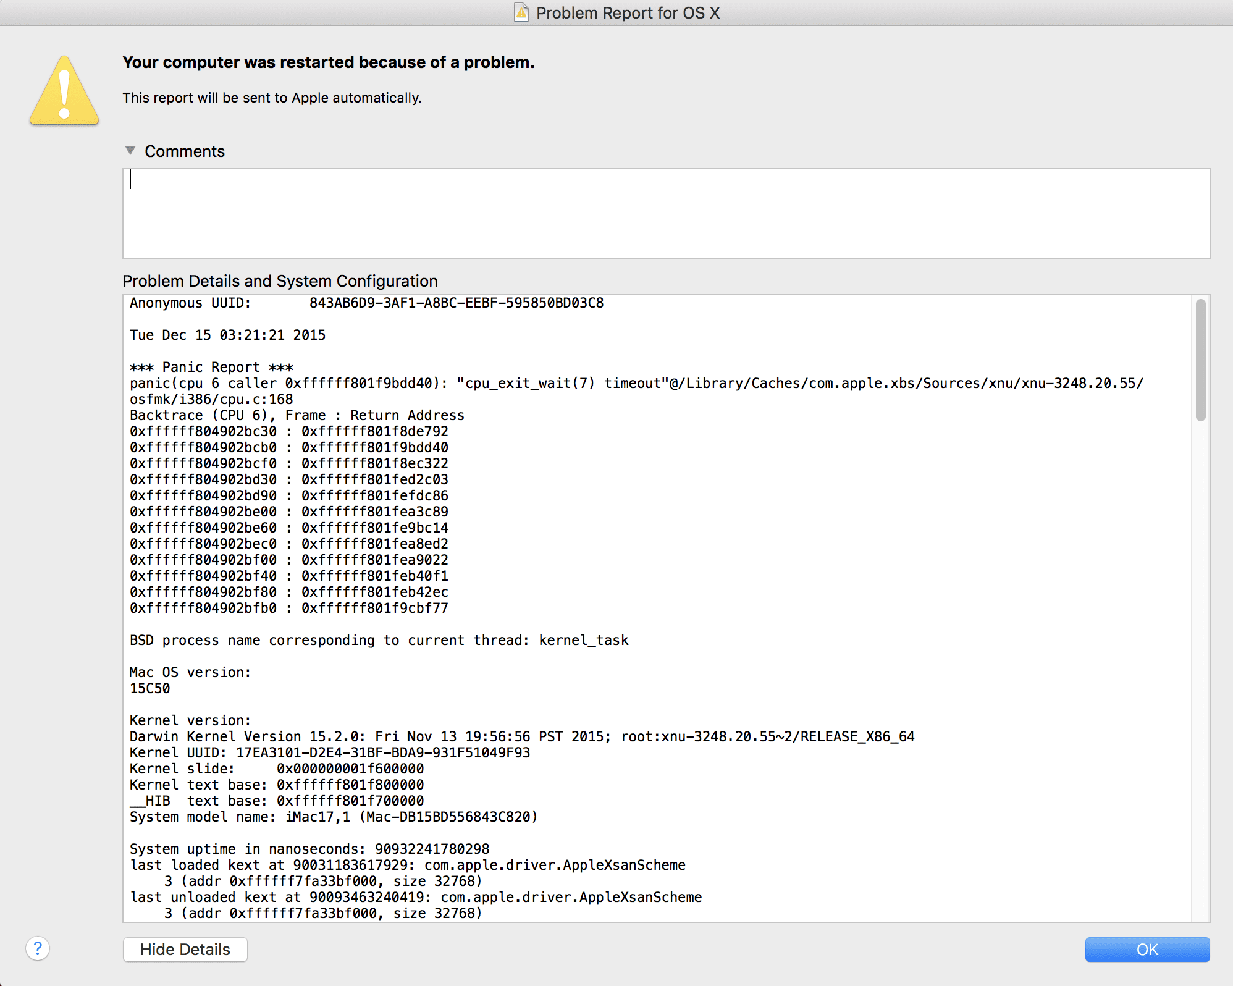Click backtrace row ending 0xffffff801f9bdd40
The width and height of the screenshot is (1233, 986).
tap(289, 447)
